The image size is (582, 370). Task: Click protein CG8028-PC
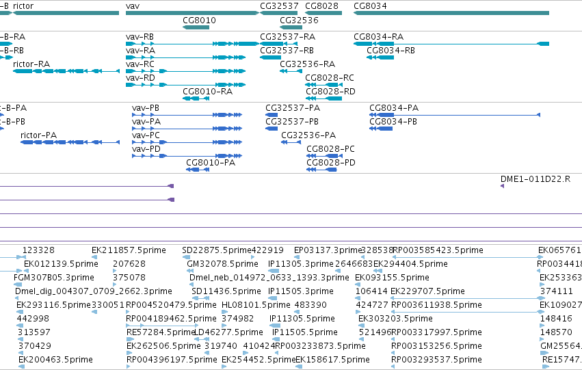[x=324, y=156]
